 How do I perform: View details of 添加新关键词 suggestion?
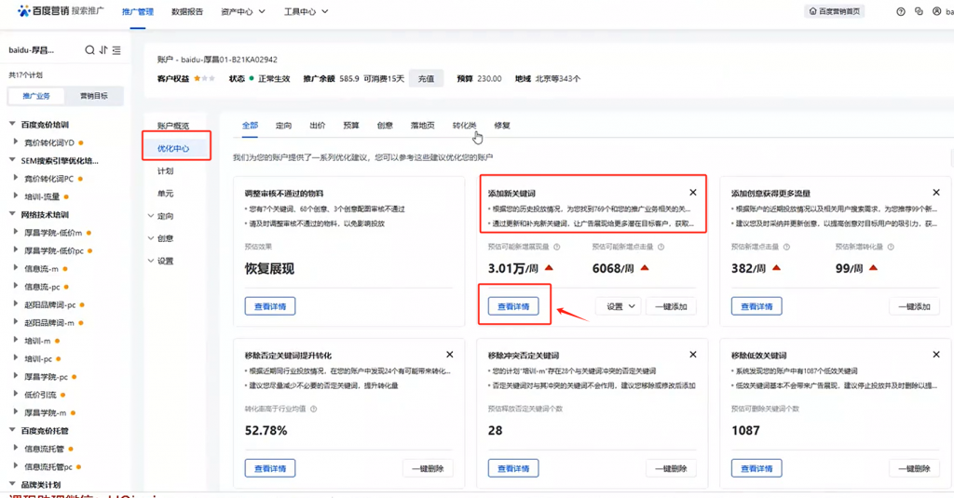click(x=513, y=306)
